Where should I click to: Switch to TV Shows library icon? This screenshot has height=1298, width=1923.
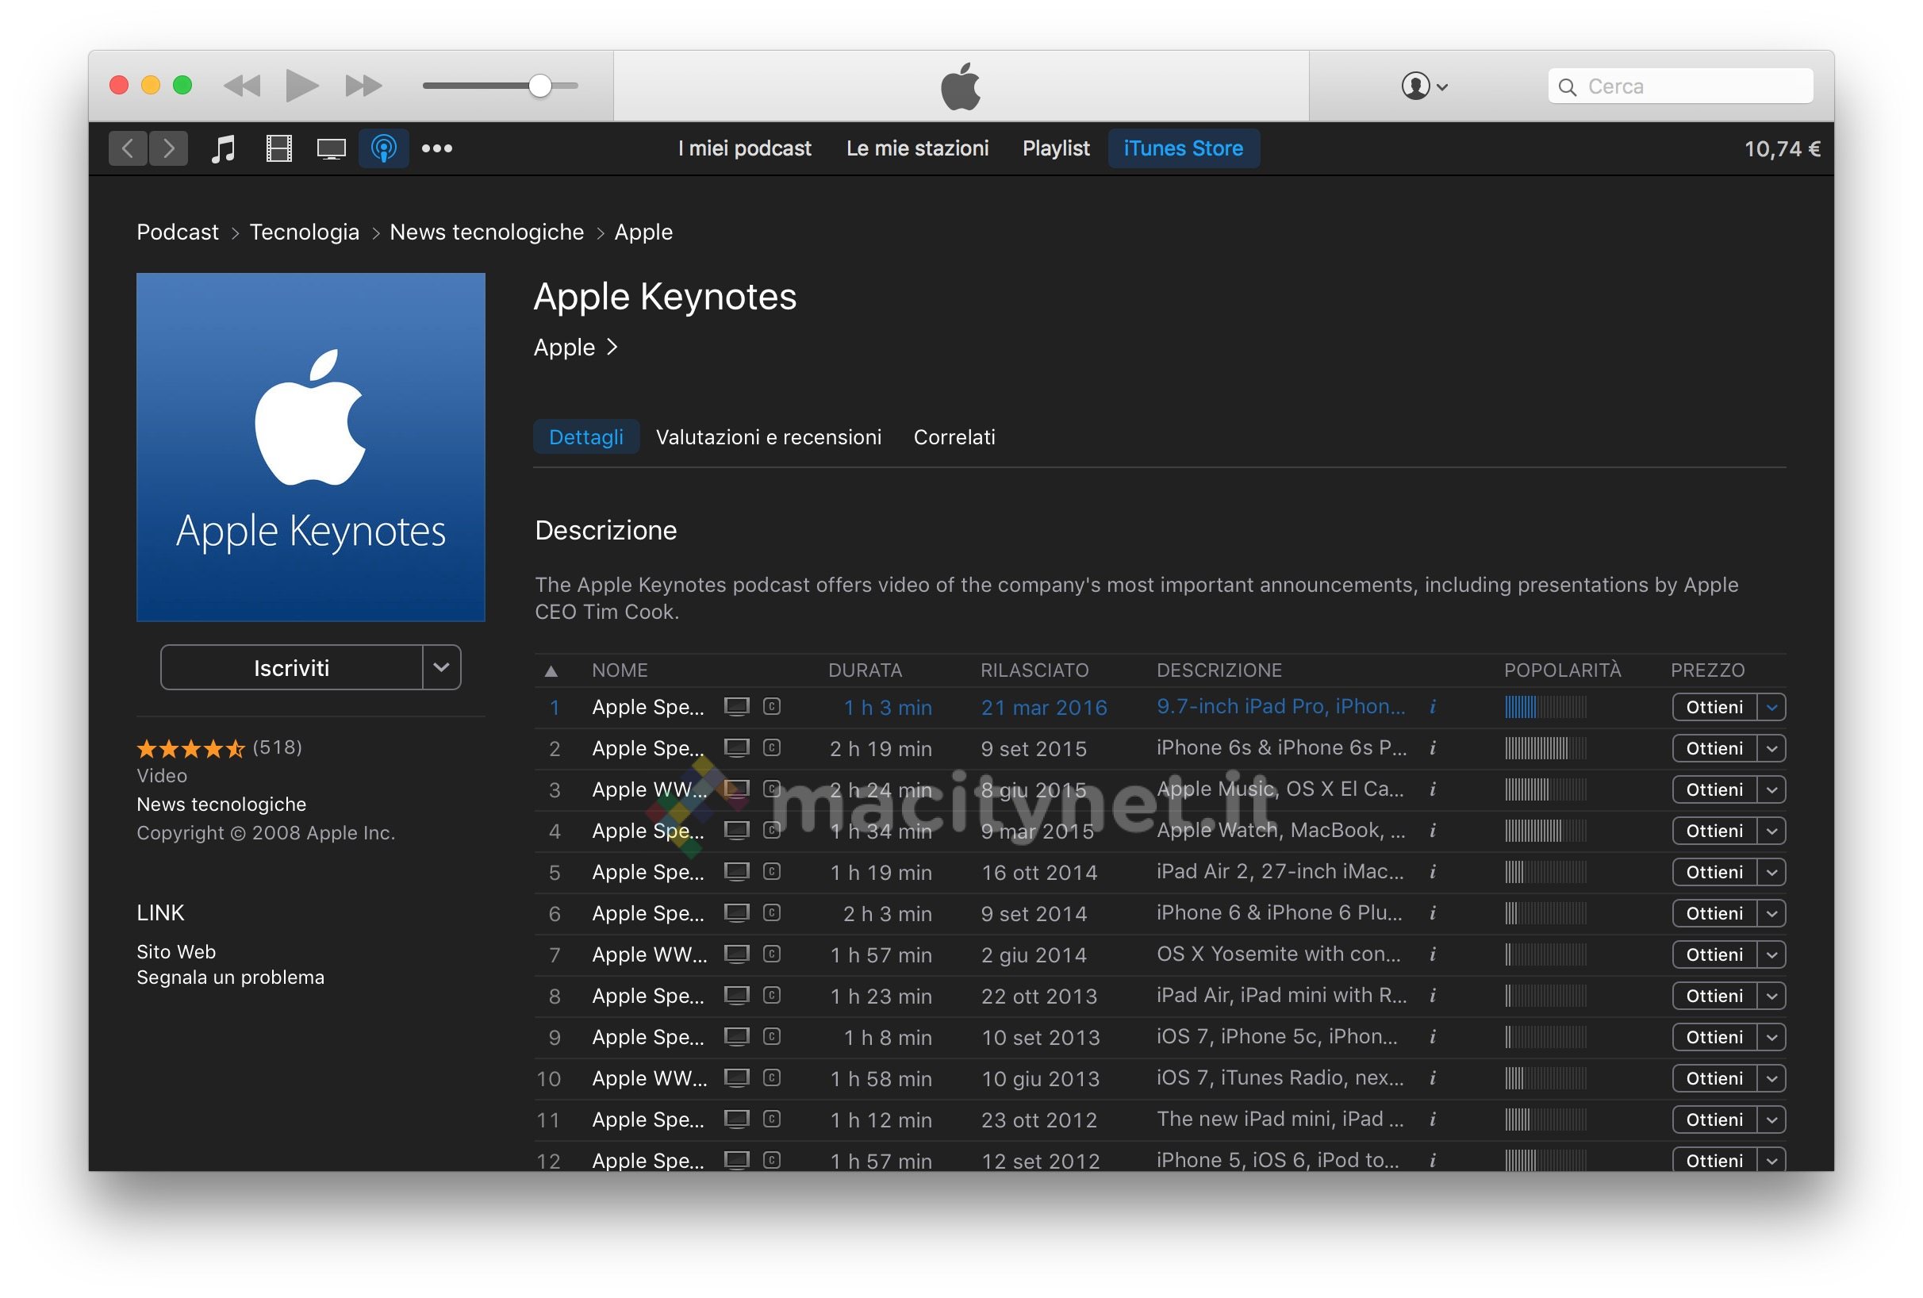tap(331, 149)
